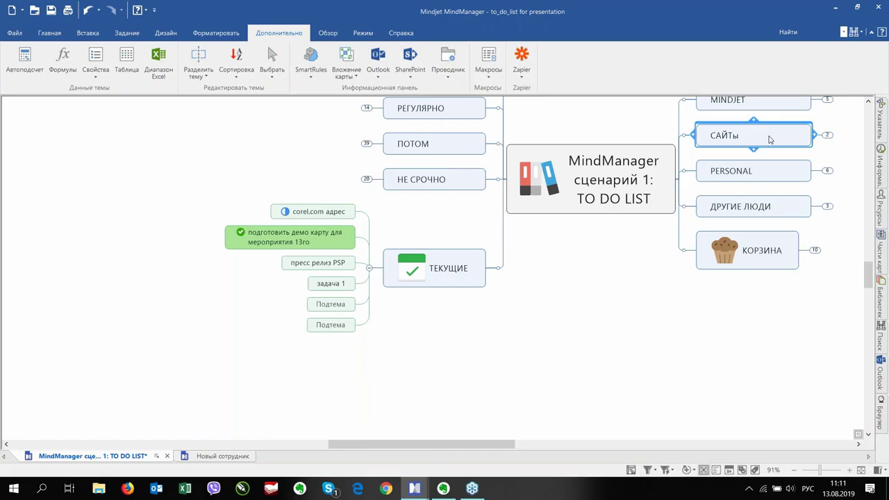The width and height of the screenshot is (889, 500).
Task: Select the central MindManager сценарий 1 topic
Action: [x=590, y=179]
